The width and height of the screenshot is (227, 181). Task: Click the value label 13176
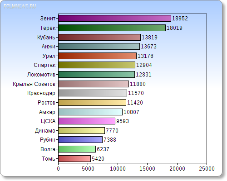[x=145, y=56]
